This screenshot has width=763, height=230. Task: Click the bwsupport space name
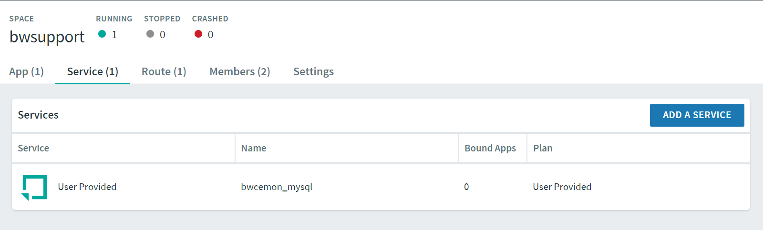(x=47, y=37)
